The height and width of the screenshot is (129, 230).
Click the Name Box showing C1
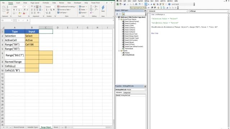click(x=7, y=20)
